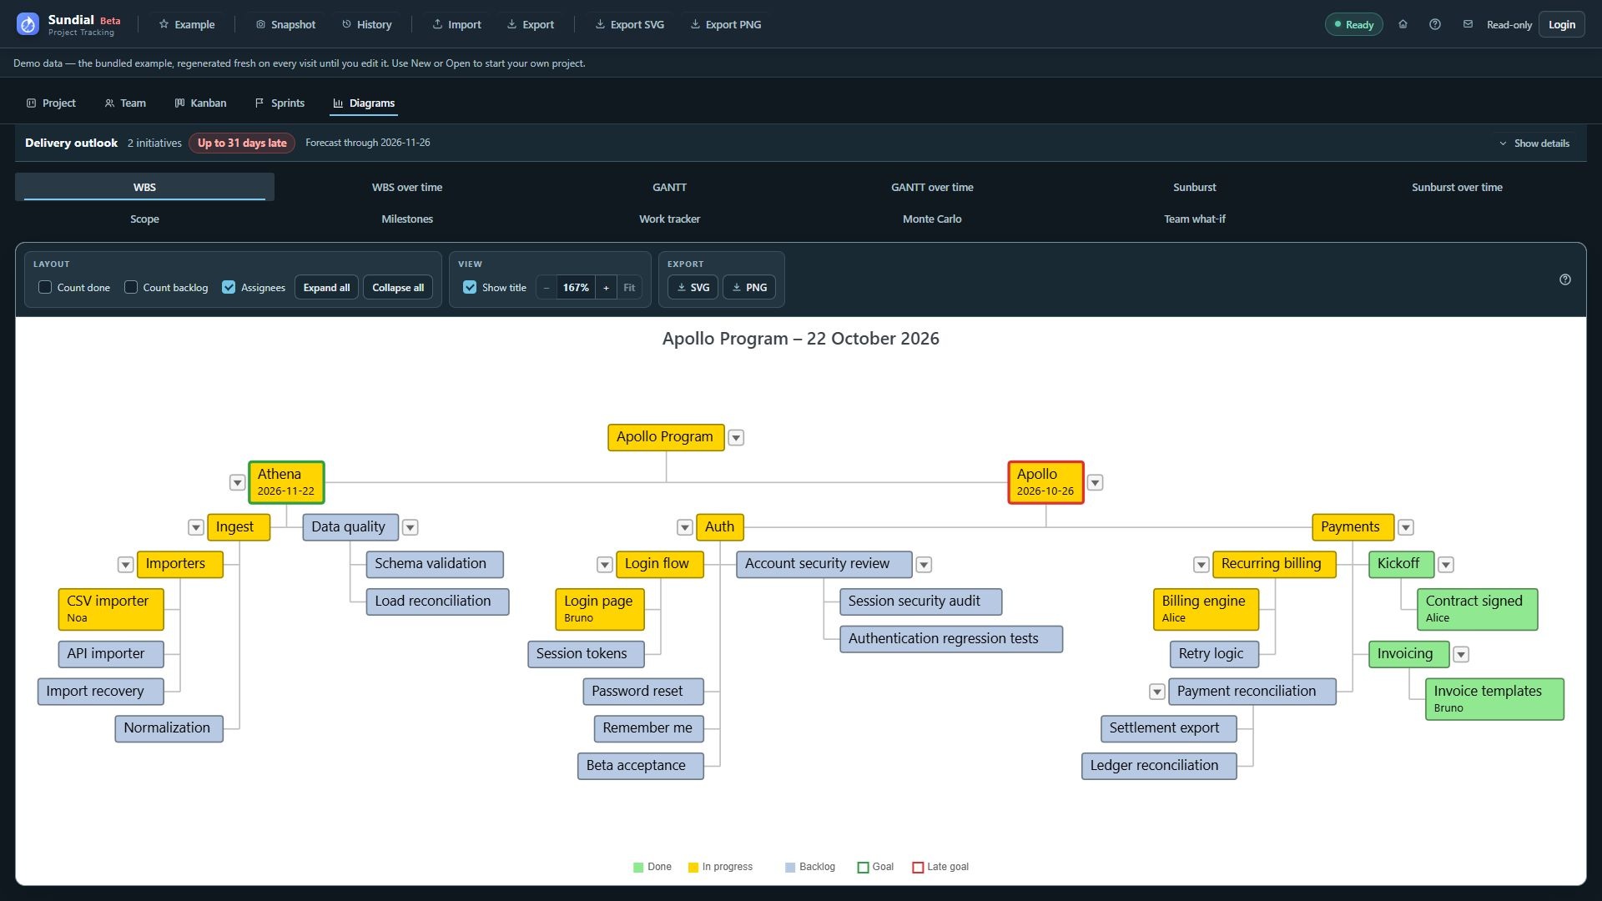Open WBS over time tab

coord(407,187)
